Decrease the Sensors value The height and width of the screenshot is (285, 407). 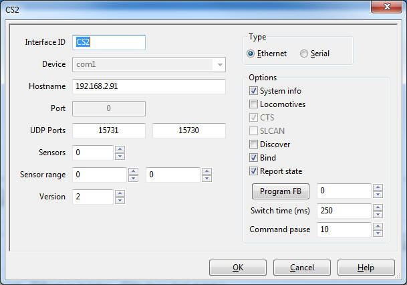click(120, 156)
